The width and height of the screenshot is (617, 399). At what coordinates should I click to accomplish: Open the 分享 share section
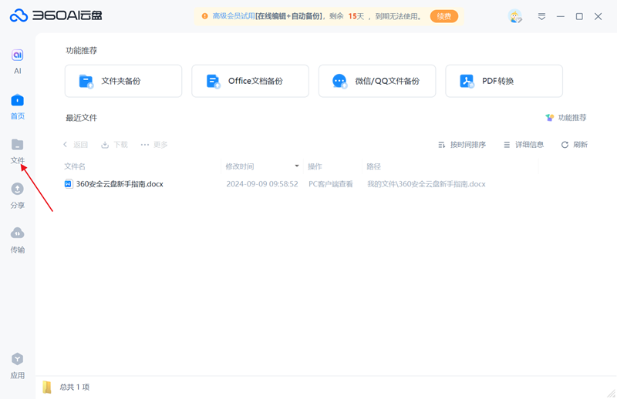click(17, 195)
